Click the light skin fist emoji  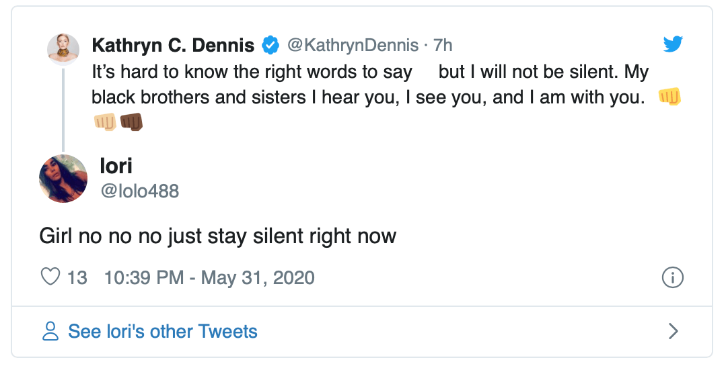pos(106,122)
